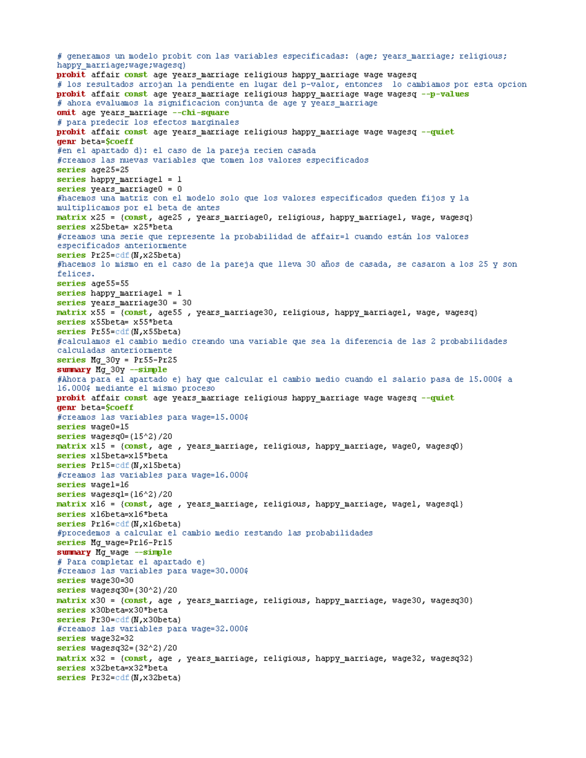This screenshot has height=758, width=586.
Task: Click the comment '# Para completar el apartado e)'
Action: coord(131,562)
